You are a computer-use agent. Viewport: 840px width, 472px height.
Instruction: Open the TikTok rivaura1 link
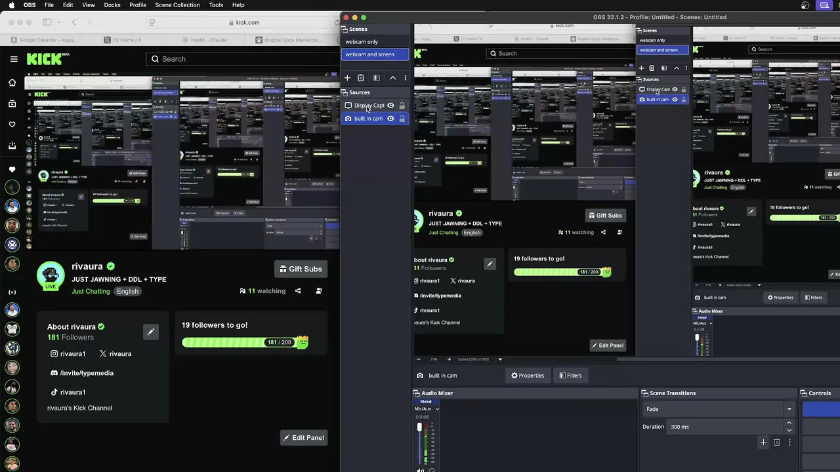pos(68,392)
